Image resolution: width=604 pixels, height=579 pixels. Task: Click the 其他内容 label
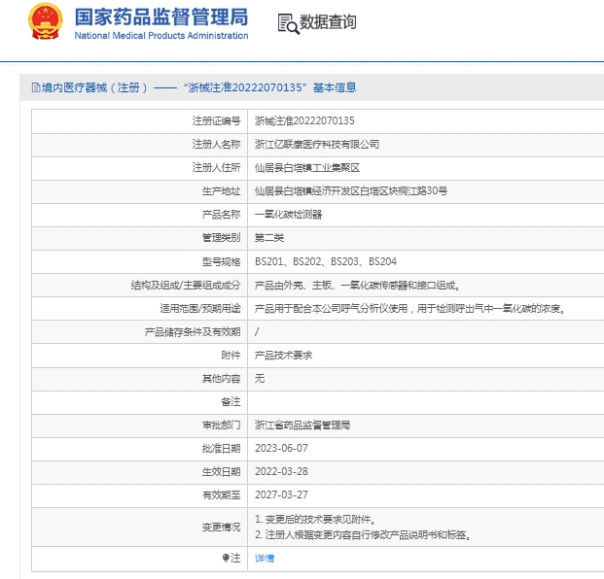click(221, 379)
